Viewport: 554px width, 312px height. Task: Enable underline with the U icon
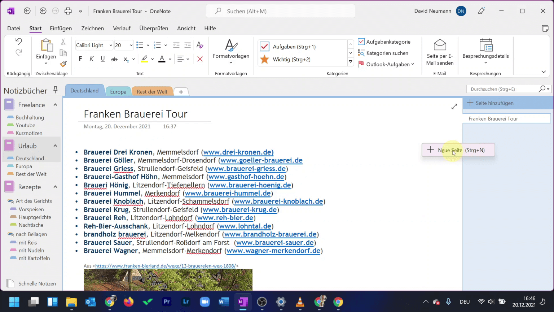[x=103, y=58]
